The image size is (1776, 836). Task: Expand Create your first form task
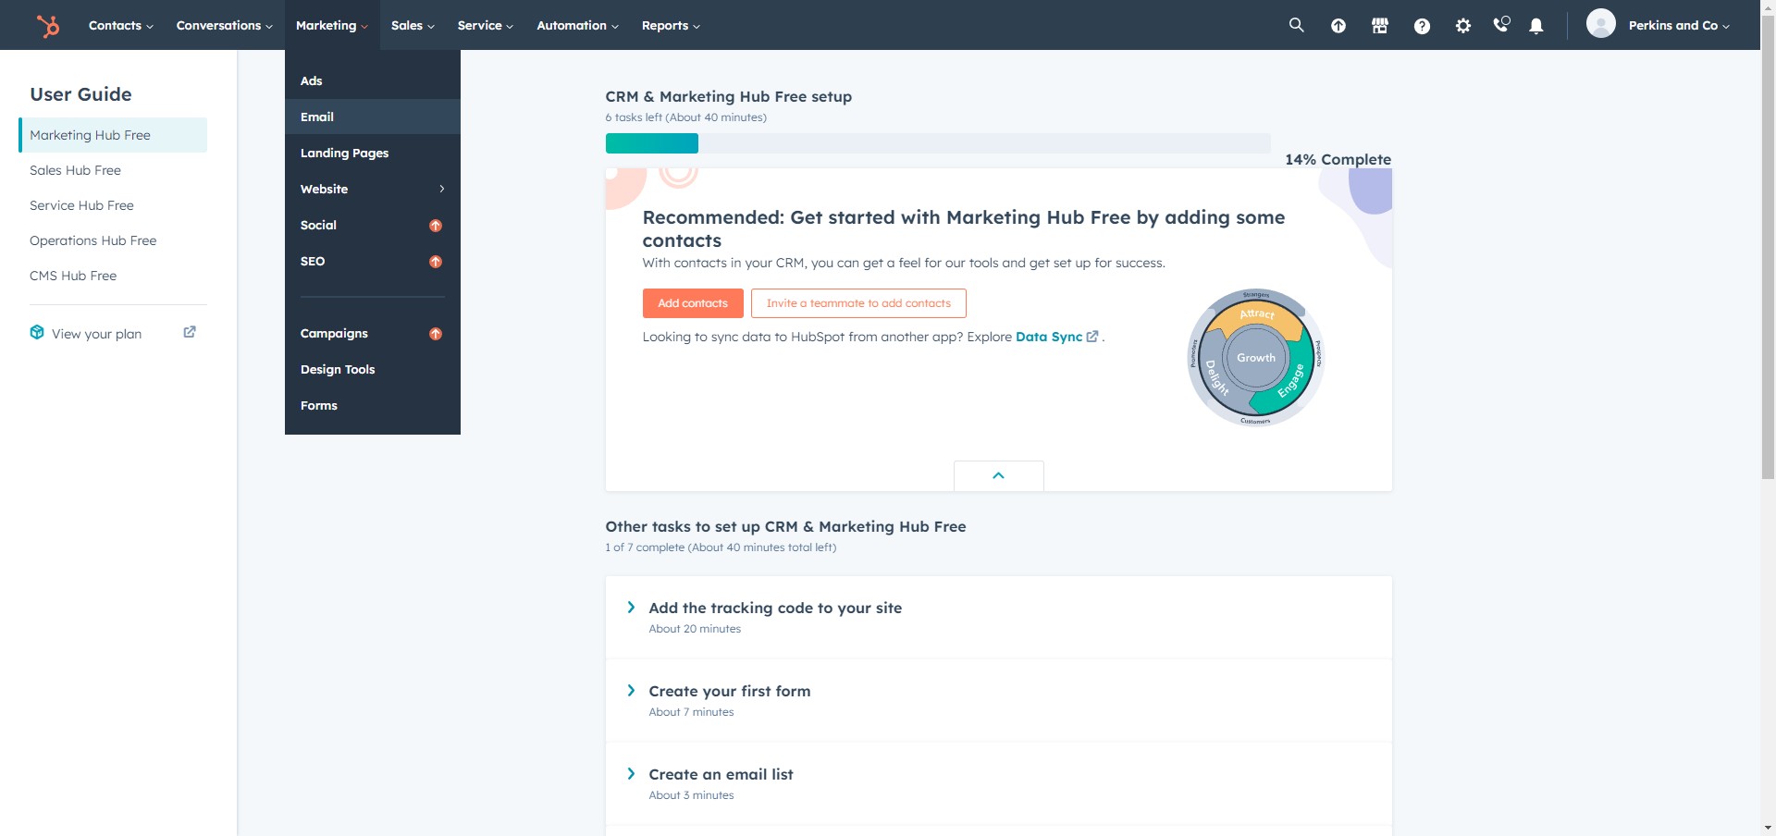[631, 691]
